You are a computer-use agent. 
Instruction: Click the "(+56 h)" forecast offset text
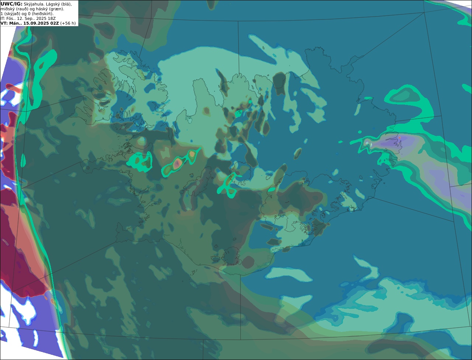pos(68,23)
